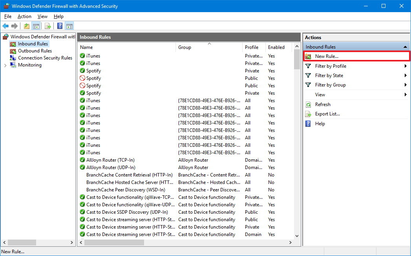Viewport: 411px width, 256px height.
Task: Select the Inbound Rules tree item
Action: [x=30, y=43]
